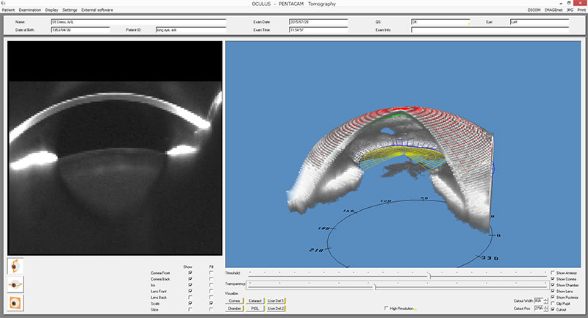Click the Threshold slider handle

coord(430,276)
